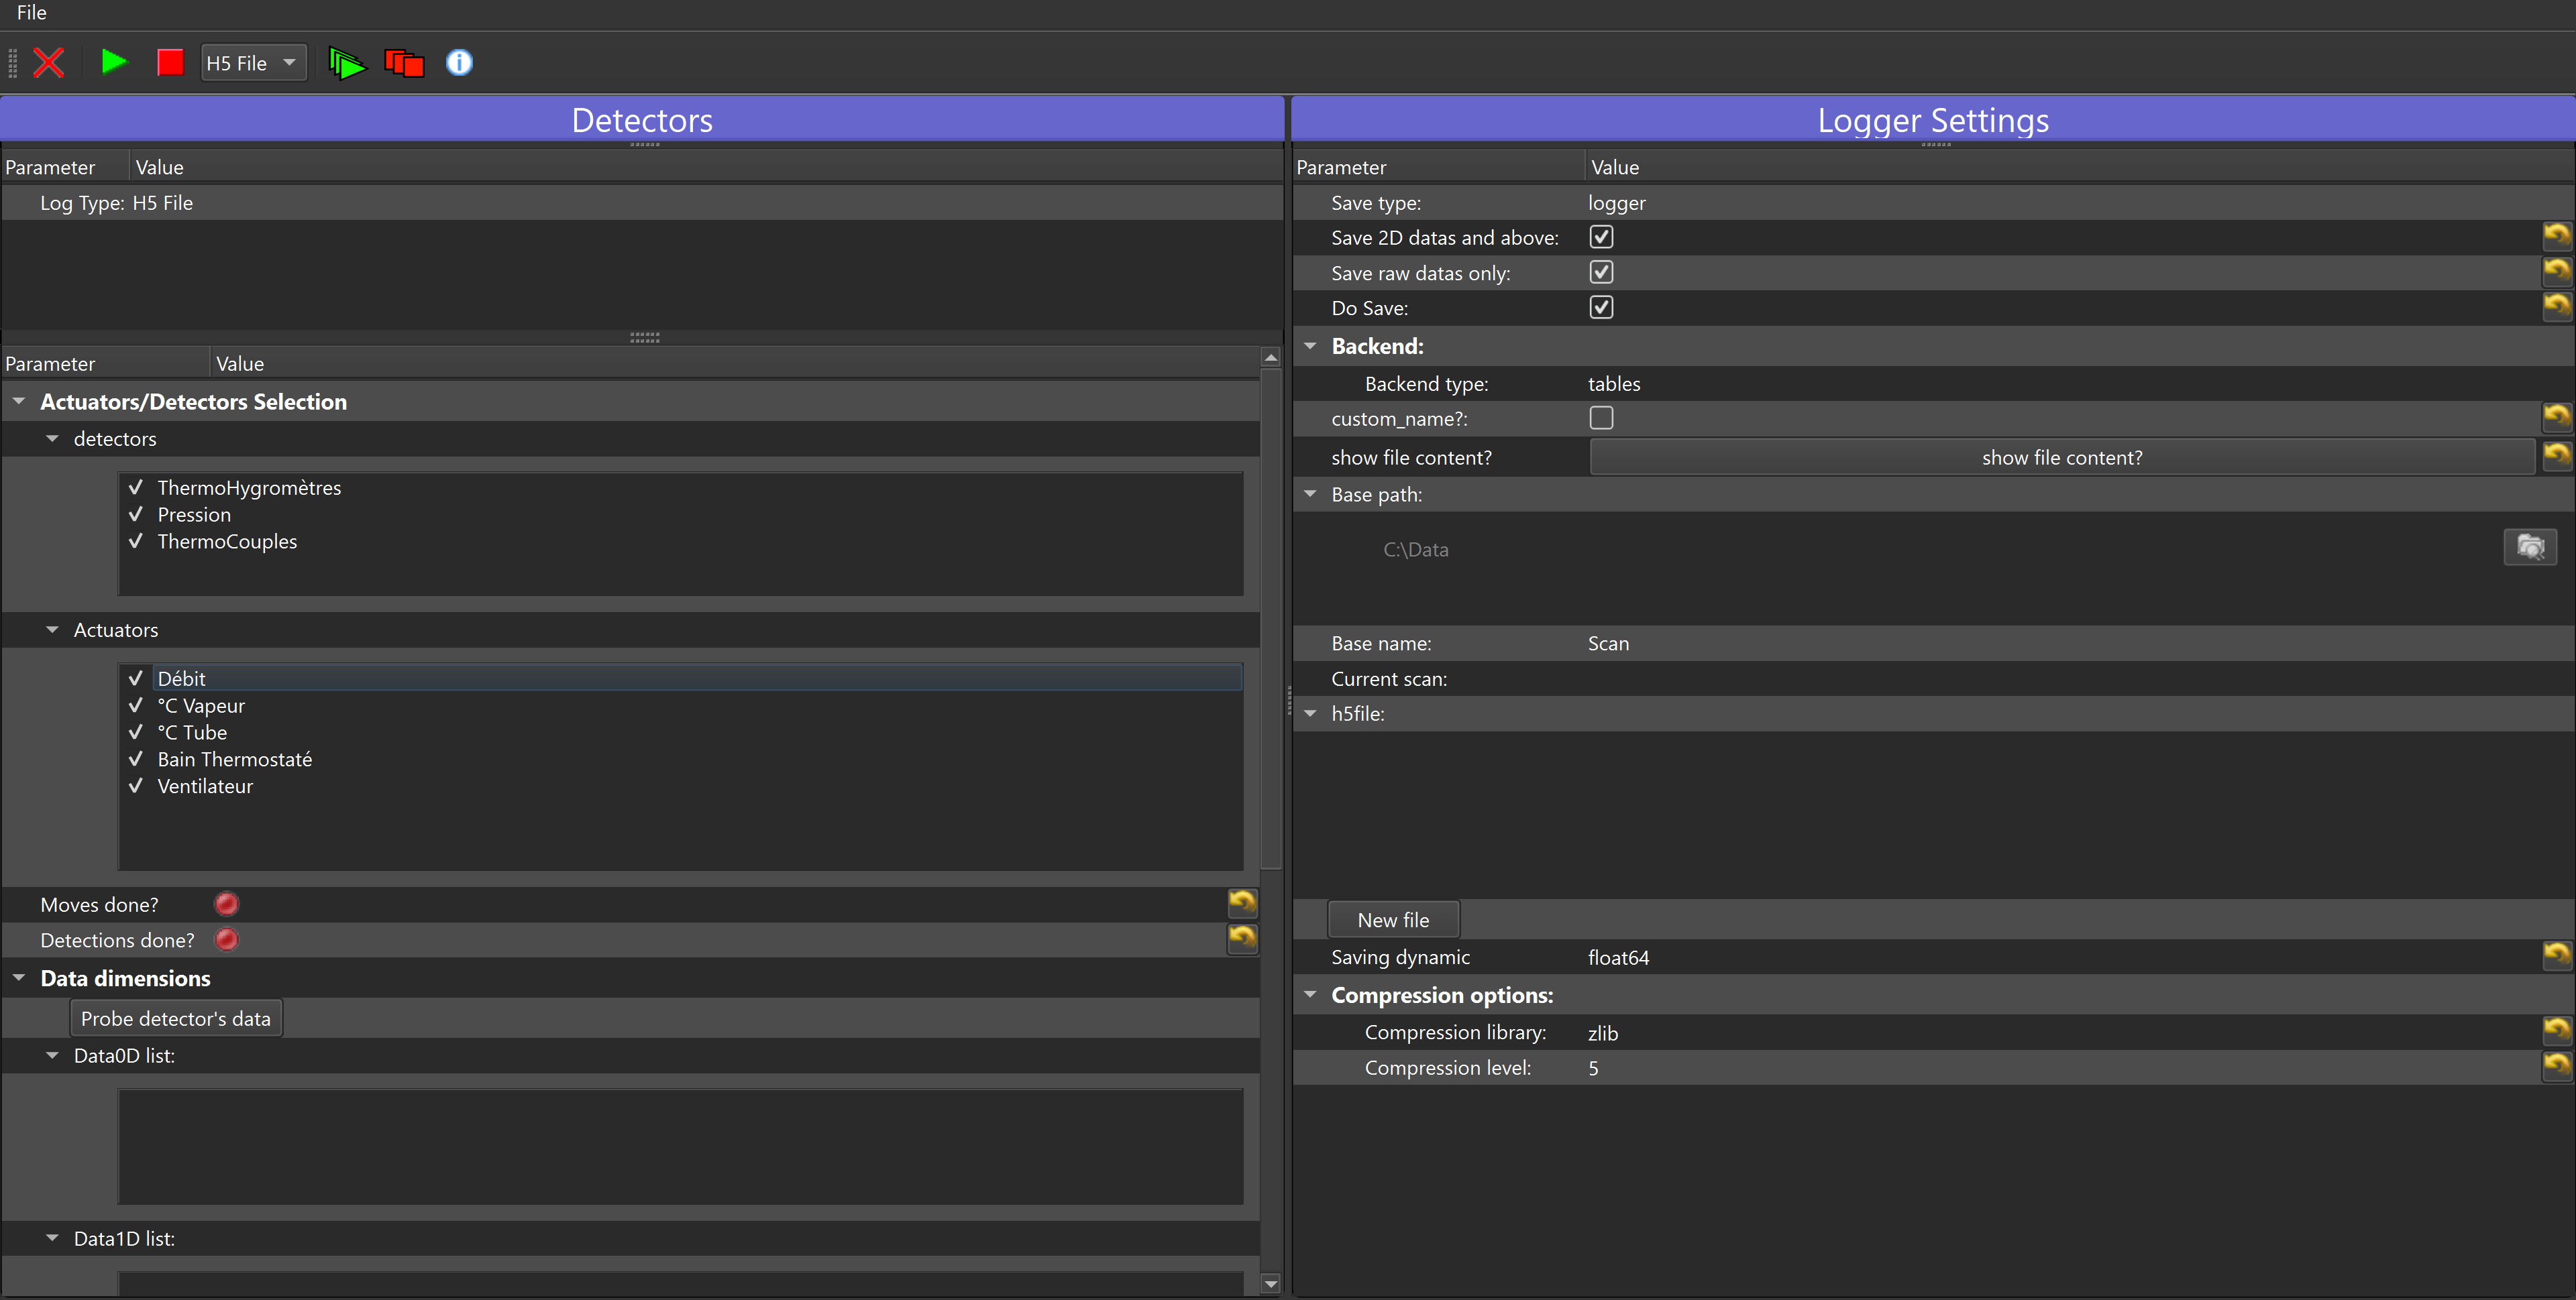Click the overlapping red squares icon
2576x1300 pixels.
coord(404,64)
